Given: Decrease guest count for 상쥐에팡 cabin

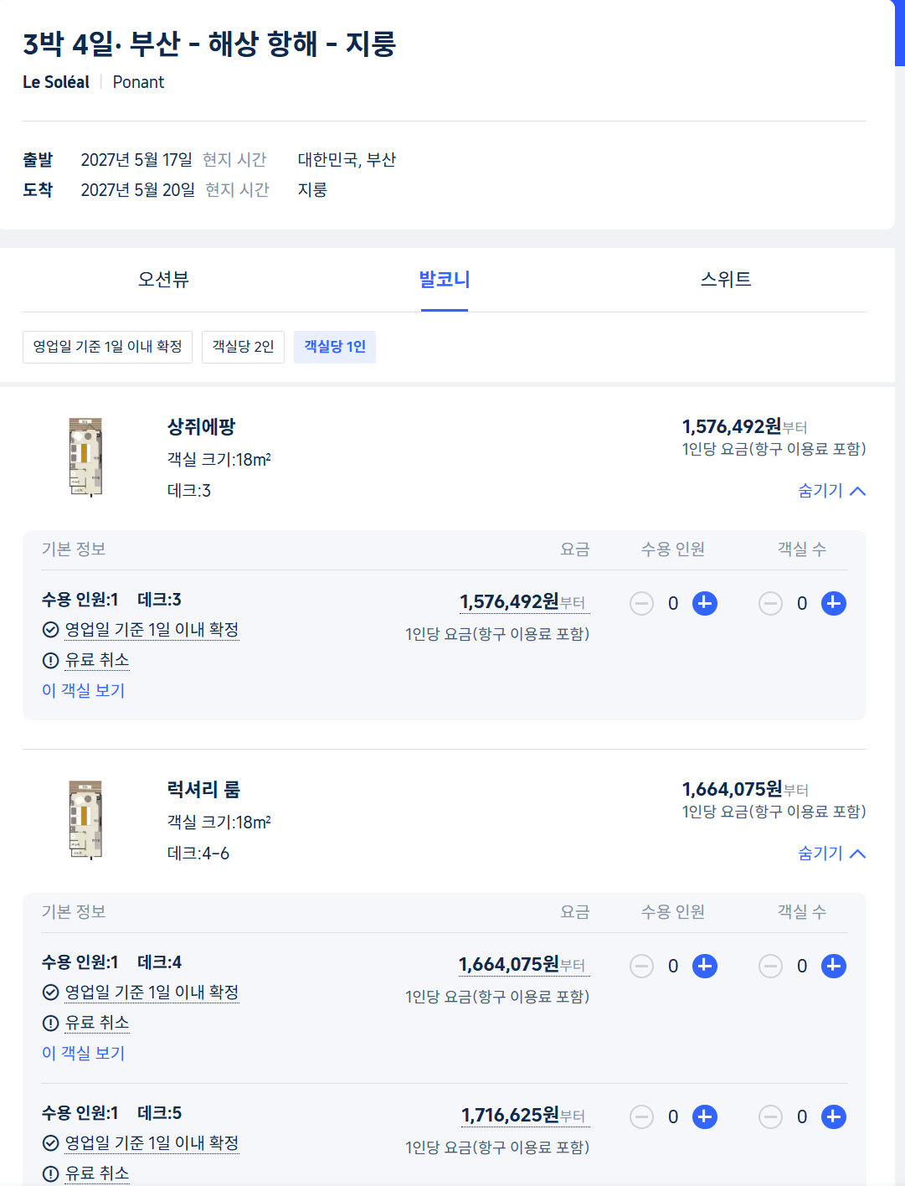Looking at the screenshot, I should (641, 603).
